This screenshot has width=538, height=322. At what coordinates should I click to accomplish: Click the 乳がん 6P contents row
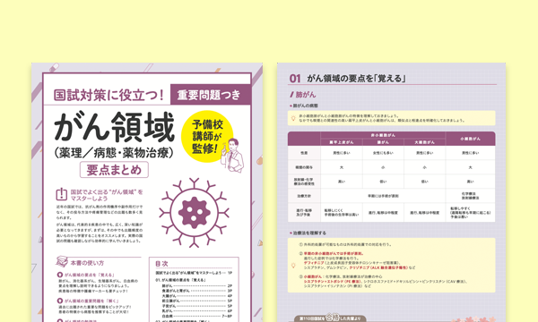(197, 311)
